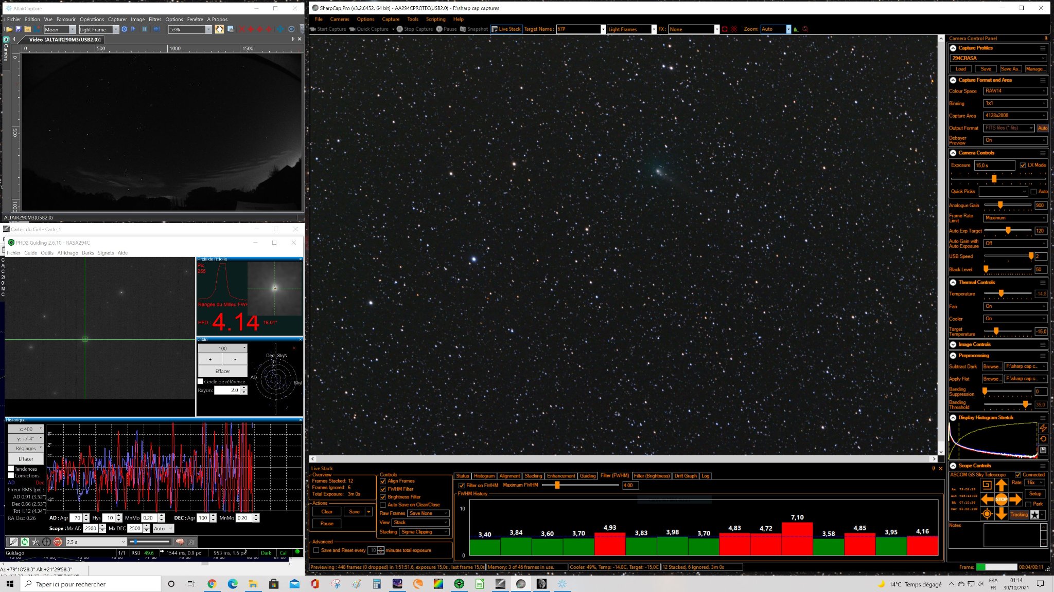Click the save disk icon in AltairCapture toolbar
1054x592 pixels.
click(18, 29)
